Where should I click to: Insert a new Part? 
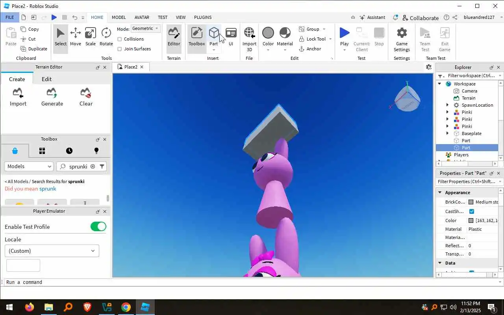pyautogui.click(x=213, y=35)
